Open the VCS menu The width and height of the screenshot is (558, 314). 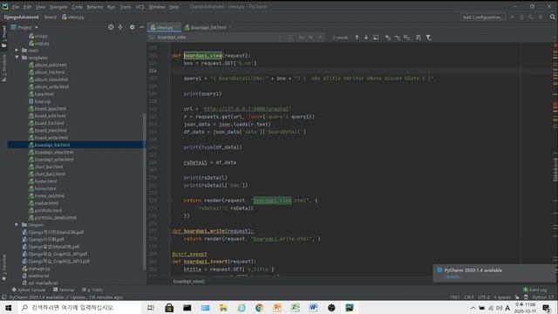[x=139, y=7]
